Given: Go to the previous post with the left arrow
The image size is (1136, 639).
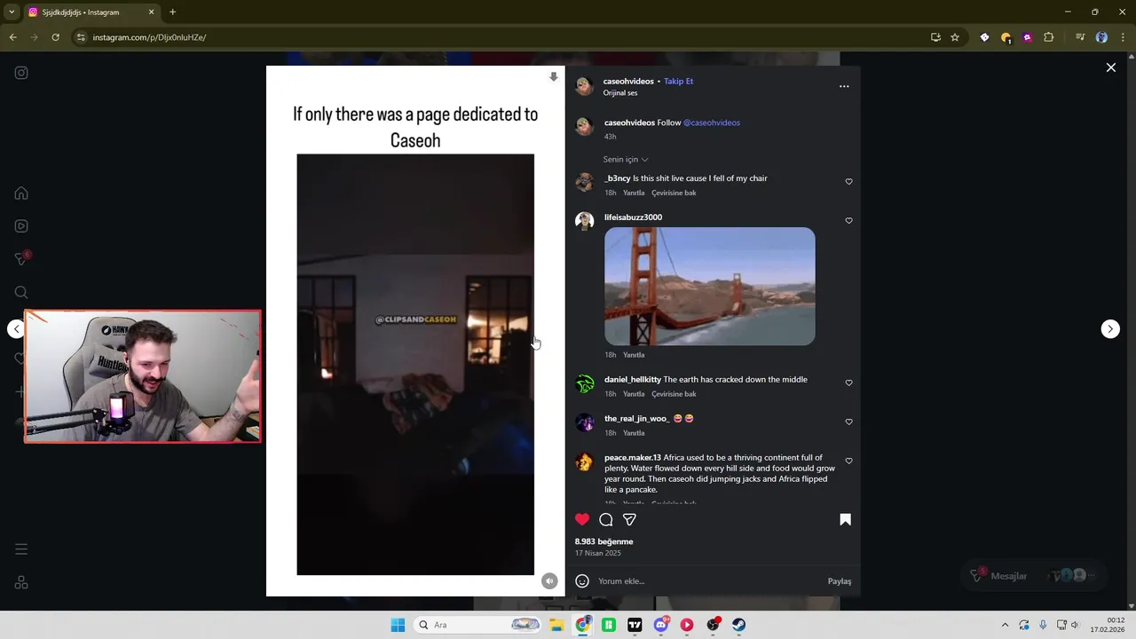Looking at the screenshot, I should tap(16, 329).
